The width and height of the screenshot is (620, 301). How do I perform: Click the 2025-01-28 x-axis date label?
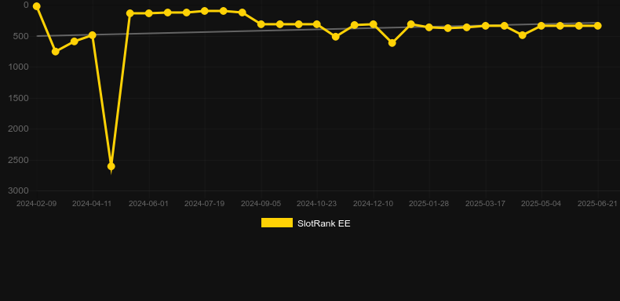(429, 204)
